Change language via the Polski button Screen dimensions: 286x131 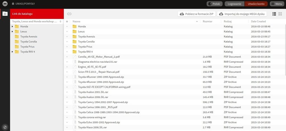(214, 4)
